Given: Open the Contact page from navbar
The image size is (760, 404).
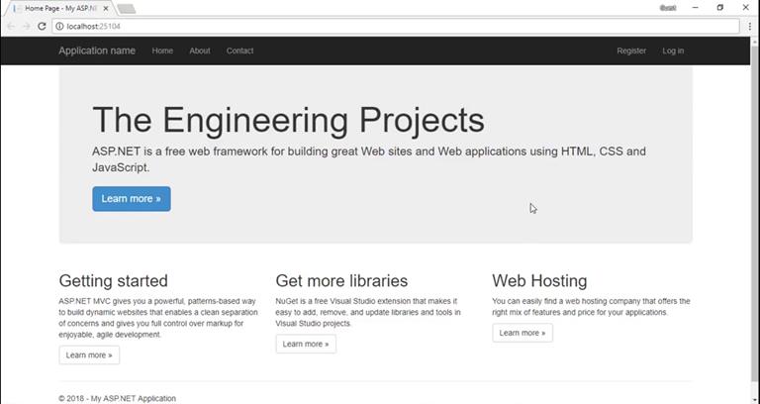Looking at the screenshot, I should (x=239, y=50).
